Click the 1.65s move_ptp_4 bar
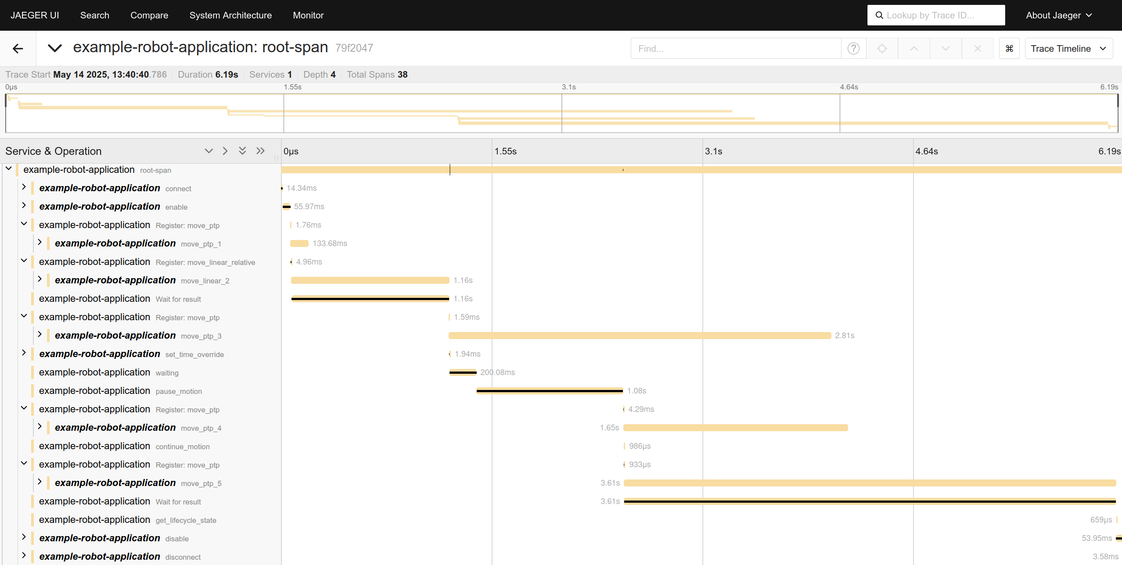The width and height of the screenshot is (1122, 565). (x=735, y=428)
